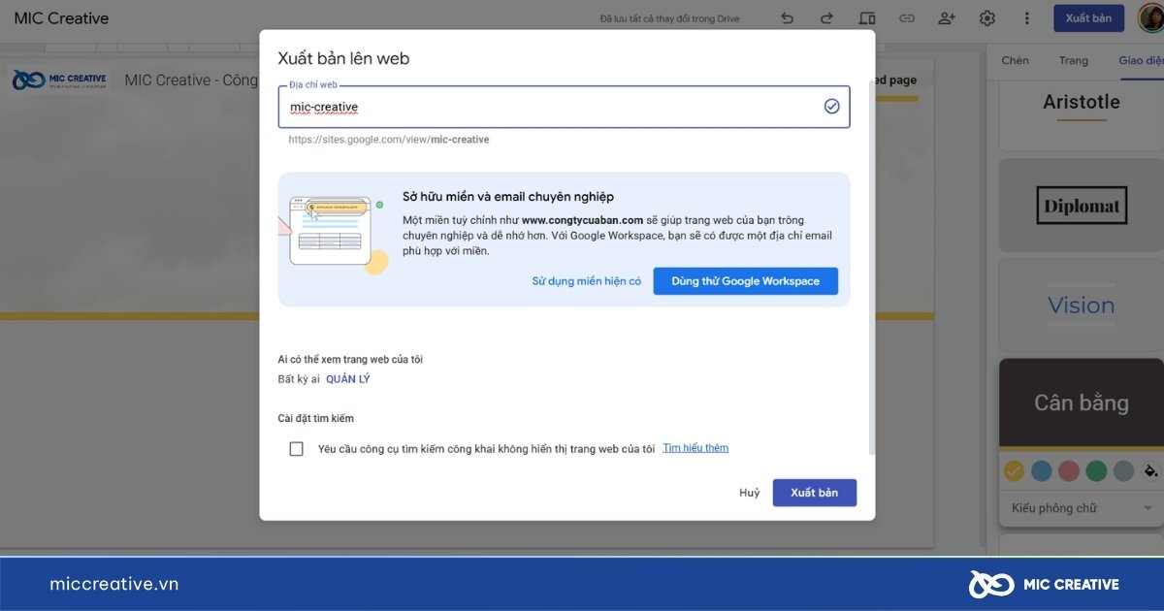Open device preview icon
Image resolution: width=1164 pixels, height=611 pixels.
click(867, 18)
